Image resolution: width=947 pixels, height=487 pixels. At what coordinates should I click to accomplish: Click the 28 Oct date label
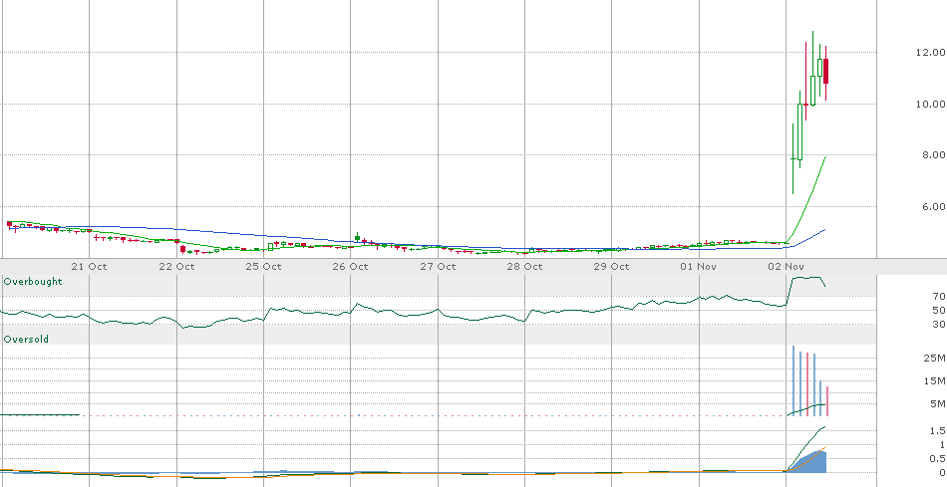(524, 266)
